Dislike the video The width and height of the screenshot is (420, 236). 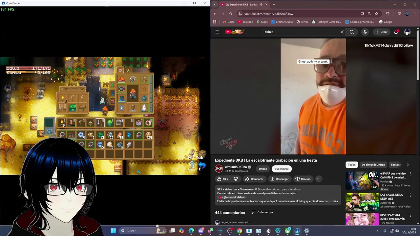coord(236,179)
